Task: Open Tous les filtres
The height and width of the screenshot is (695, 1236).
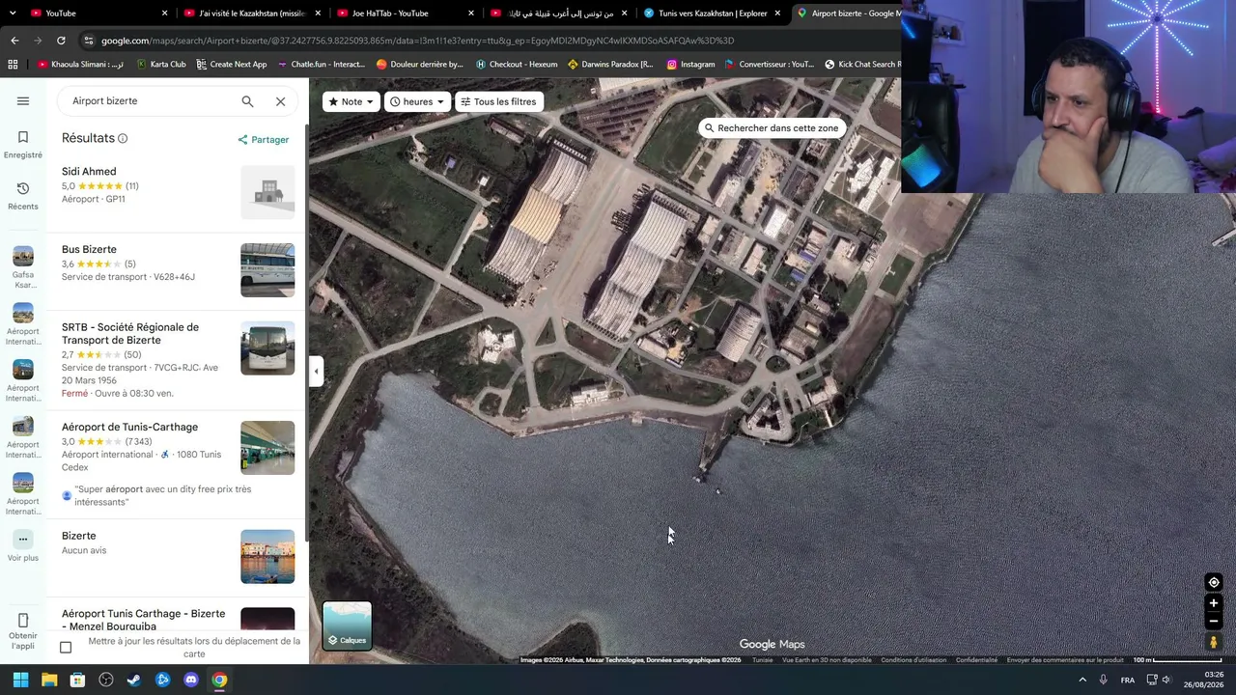Action: [498, 101]
